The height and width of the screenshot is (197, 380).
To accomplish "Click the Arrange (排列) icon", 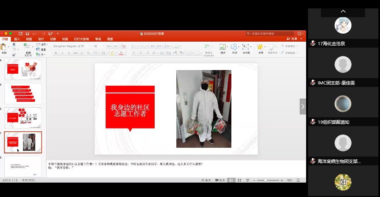I will pyautogui.click(x=261, y=48).
